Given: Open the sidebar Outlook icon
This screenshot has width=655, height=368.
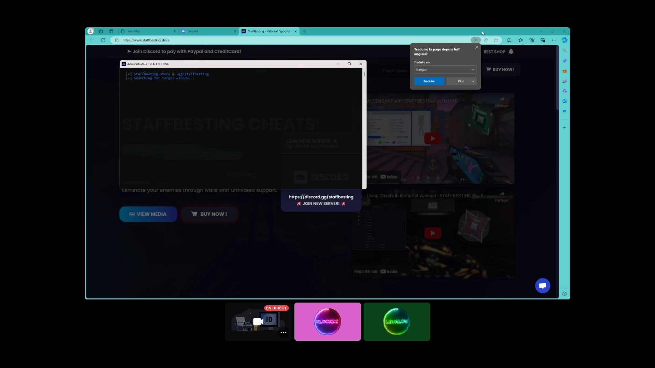Looking at the screenshot, I should pyautogui.click(x=565, y=101).
